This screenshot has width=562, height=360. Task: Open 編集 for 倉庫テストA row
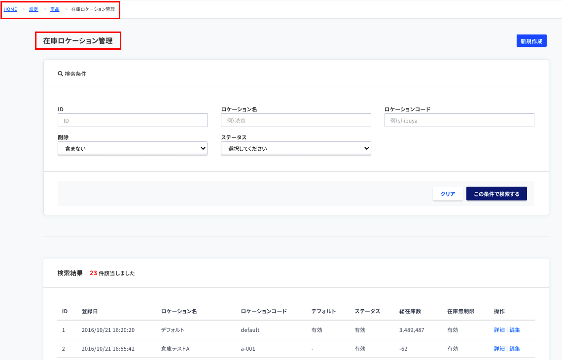tap(515, 349)
